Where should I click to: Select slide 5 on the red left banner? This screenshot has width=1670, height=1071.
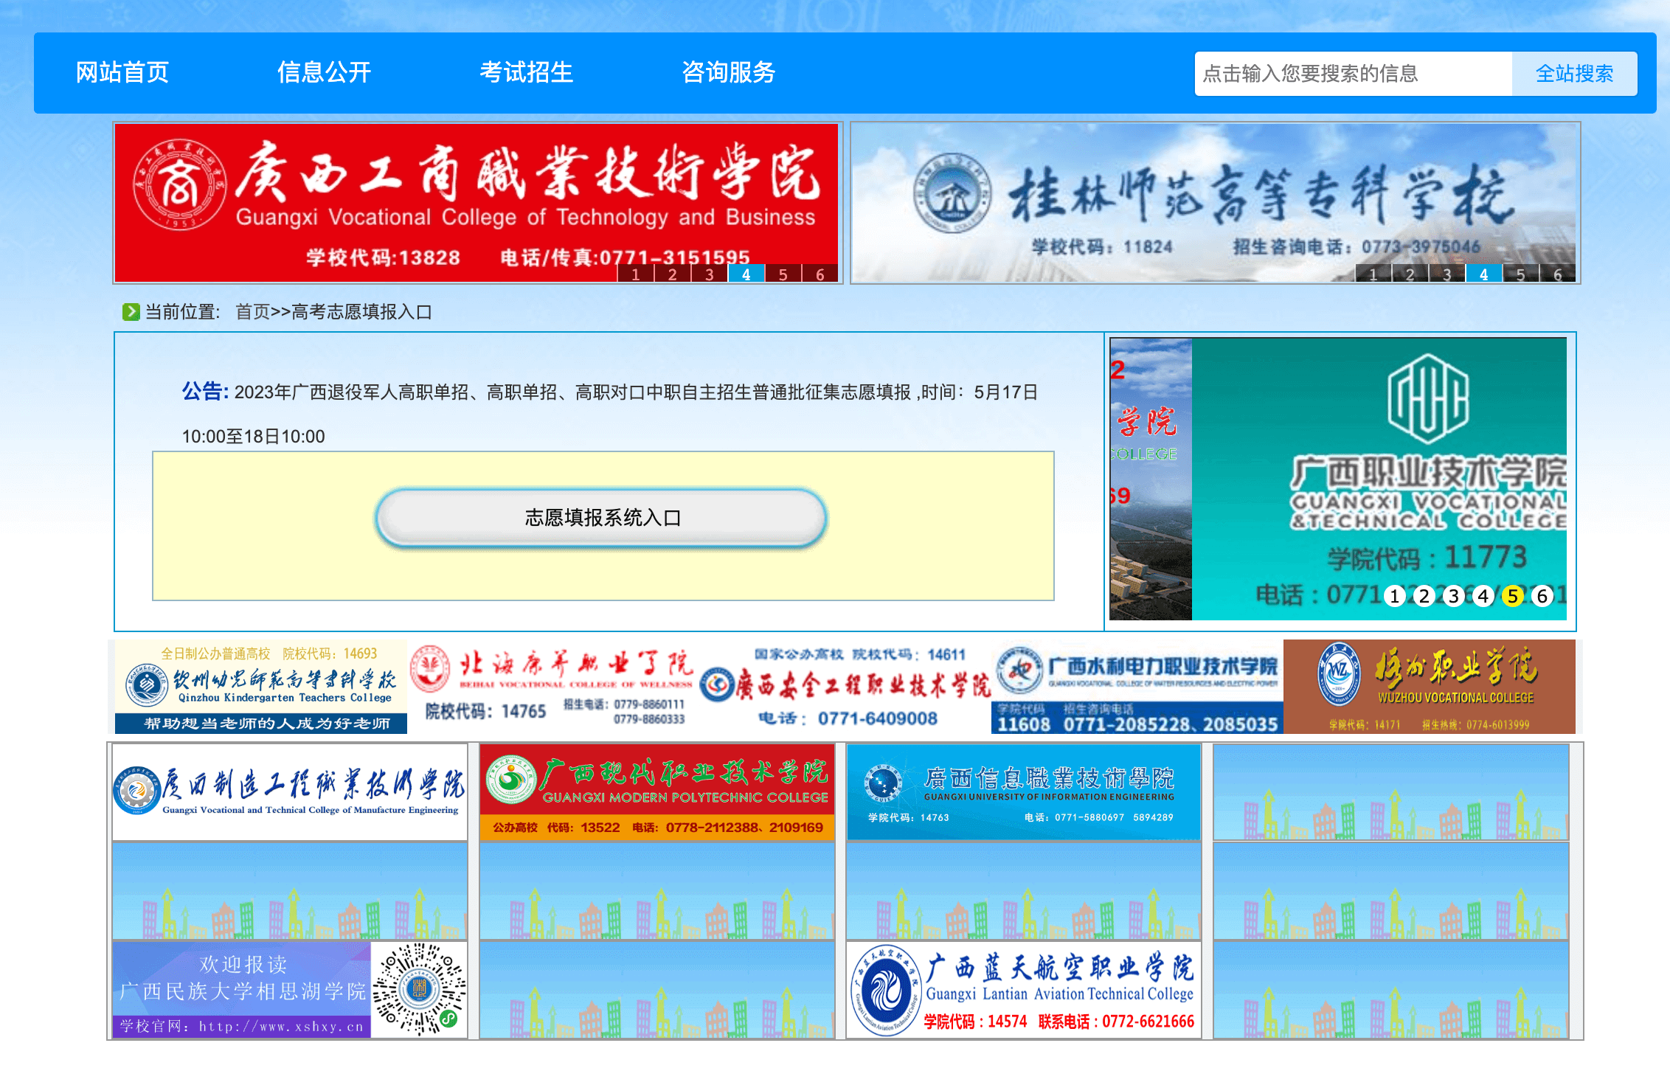[x=783, y=274]
